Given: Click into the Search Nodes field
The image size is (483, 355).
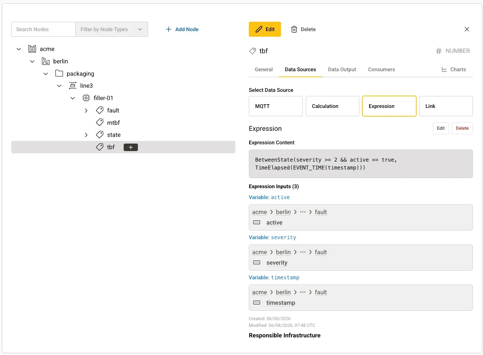Looking at the screenshot, I should click(x=43, y=29).
